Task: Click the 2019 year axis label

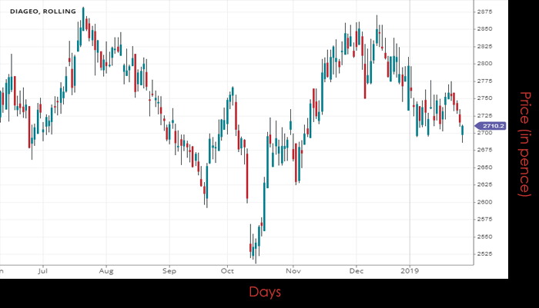Action: coord(408,271)
